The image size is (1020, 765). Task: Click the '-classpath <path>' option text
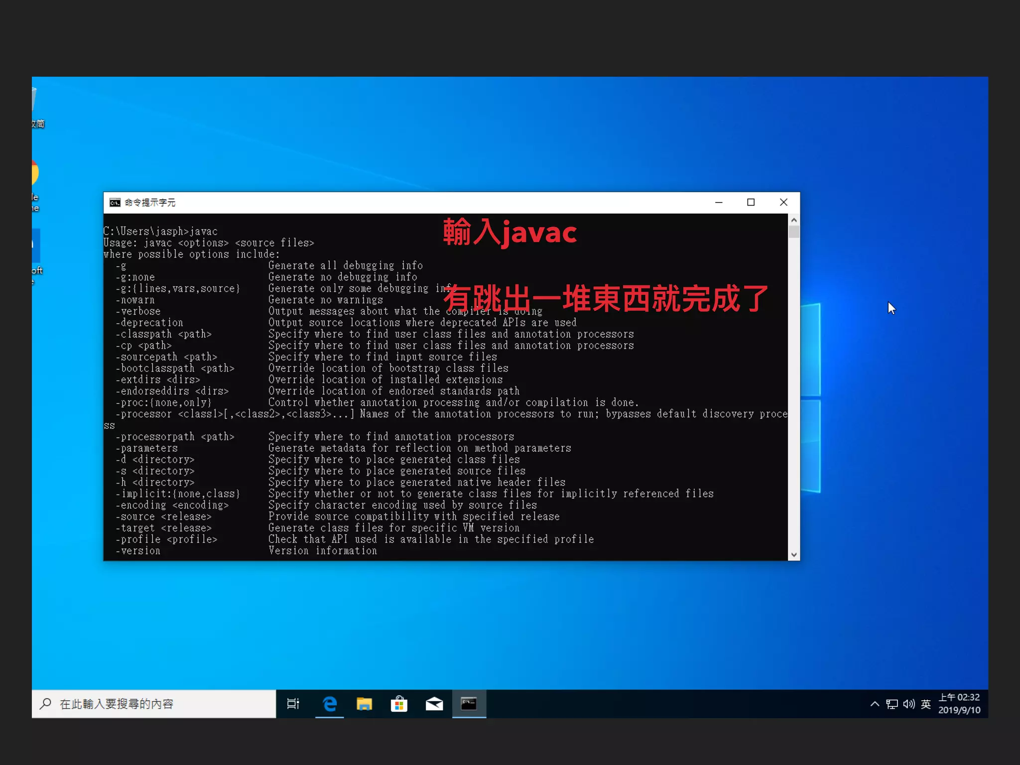tap(164, 334)
